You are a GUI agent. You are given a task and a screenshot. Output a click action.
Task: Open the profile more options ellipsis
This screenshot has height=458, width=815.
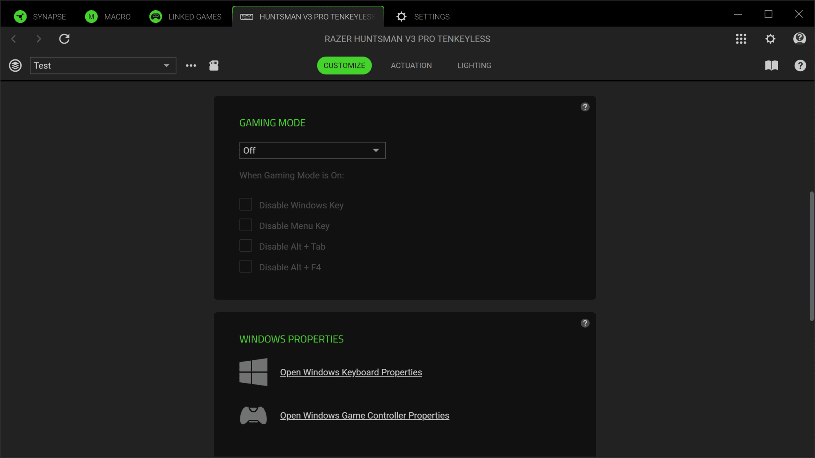pyautogui.click(x=191, y=66)
